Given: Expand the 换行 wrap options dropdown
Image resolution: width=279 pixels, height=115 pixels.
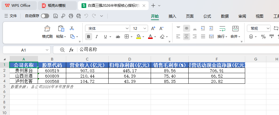Looking at the screenshot, I should pos(226,37).
